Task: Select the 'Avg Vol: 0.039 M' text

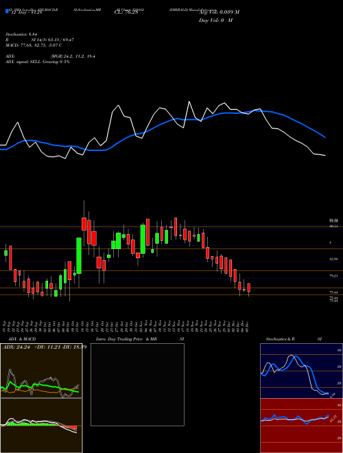Action: 219,12
